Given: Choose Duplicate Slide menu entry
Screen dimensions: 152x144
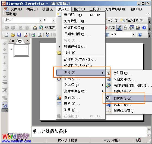Looking at the screenshot, I should (x=81, y=21).
